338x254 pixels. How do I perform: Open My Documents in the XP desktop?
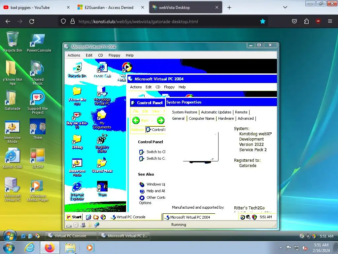point(102,119)
